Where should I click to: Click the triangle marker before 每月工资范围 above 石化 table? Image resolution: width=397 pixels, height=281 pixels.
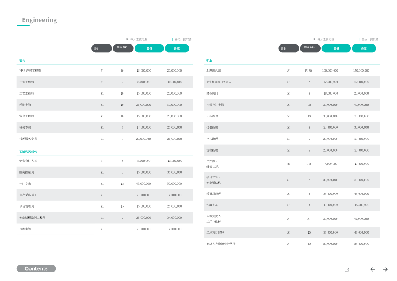(127, 39)
